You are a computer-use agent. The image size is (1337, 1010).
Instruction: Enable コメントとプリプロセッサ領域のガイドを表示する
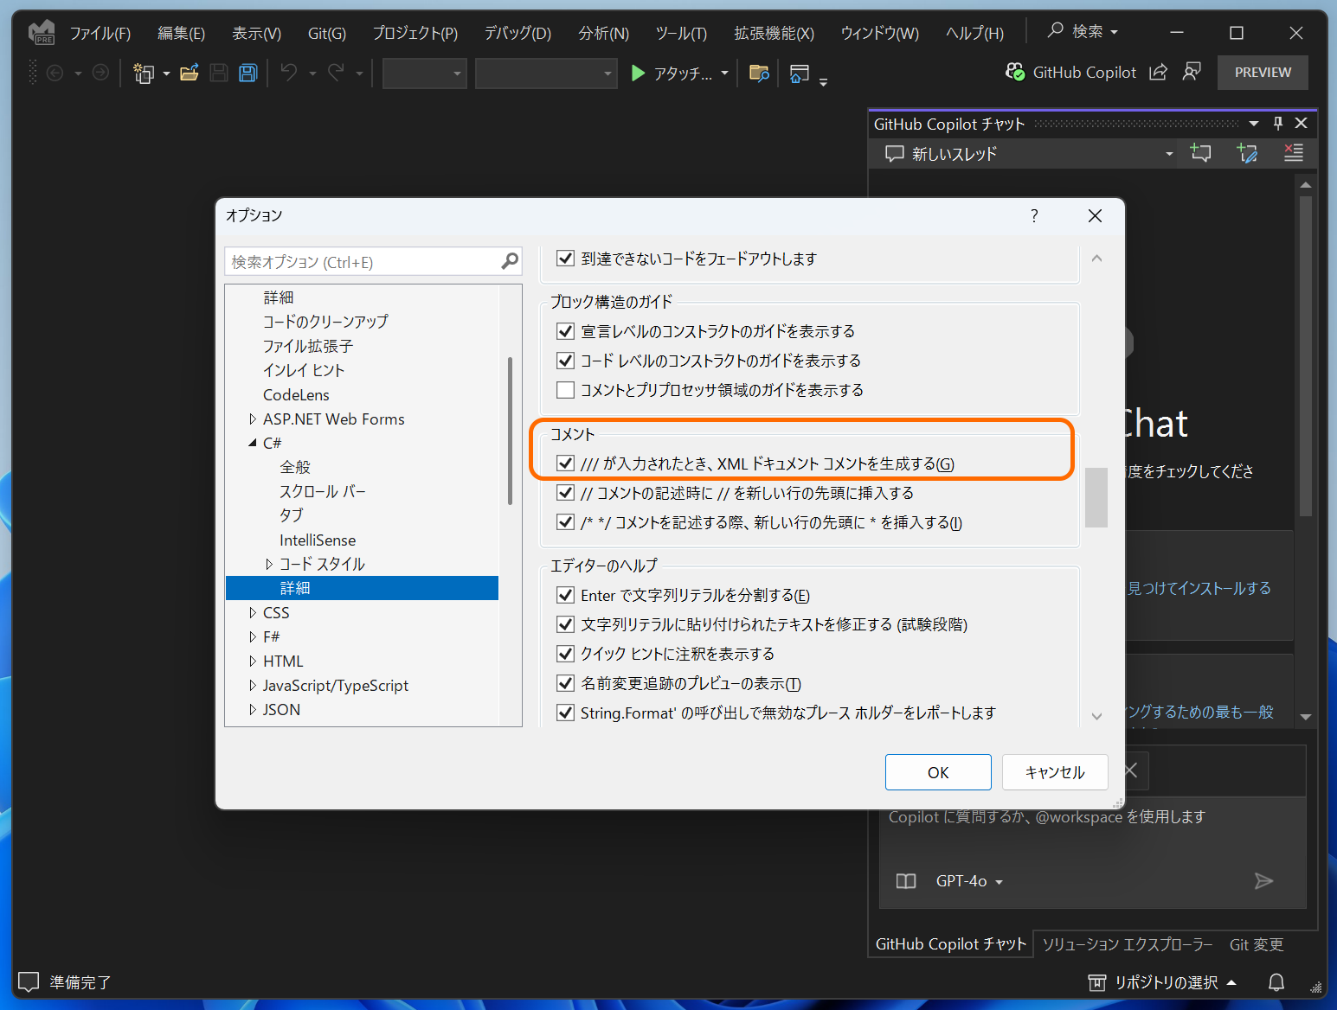[565, 390]
